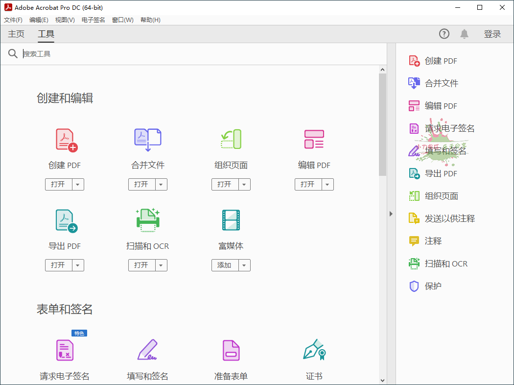Viewport: 514px width, 385px height.
Task: Select the Rich Media (富媒体) film icon
Action: point(231,220)
